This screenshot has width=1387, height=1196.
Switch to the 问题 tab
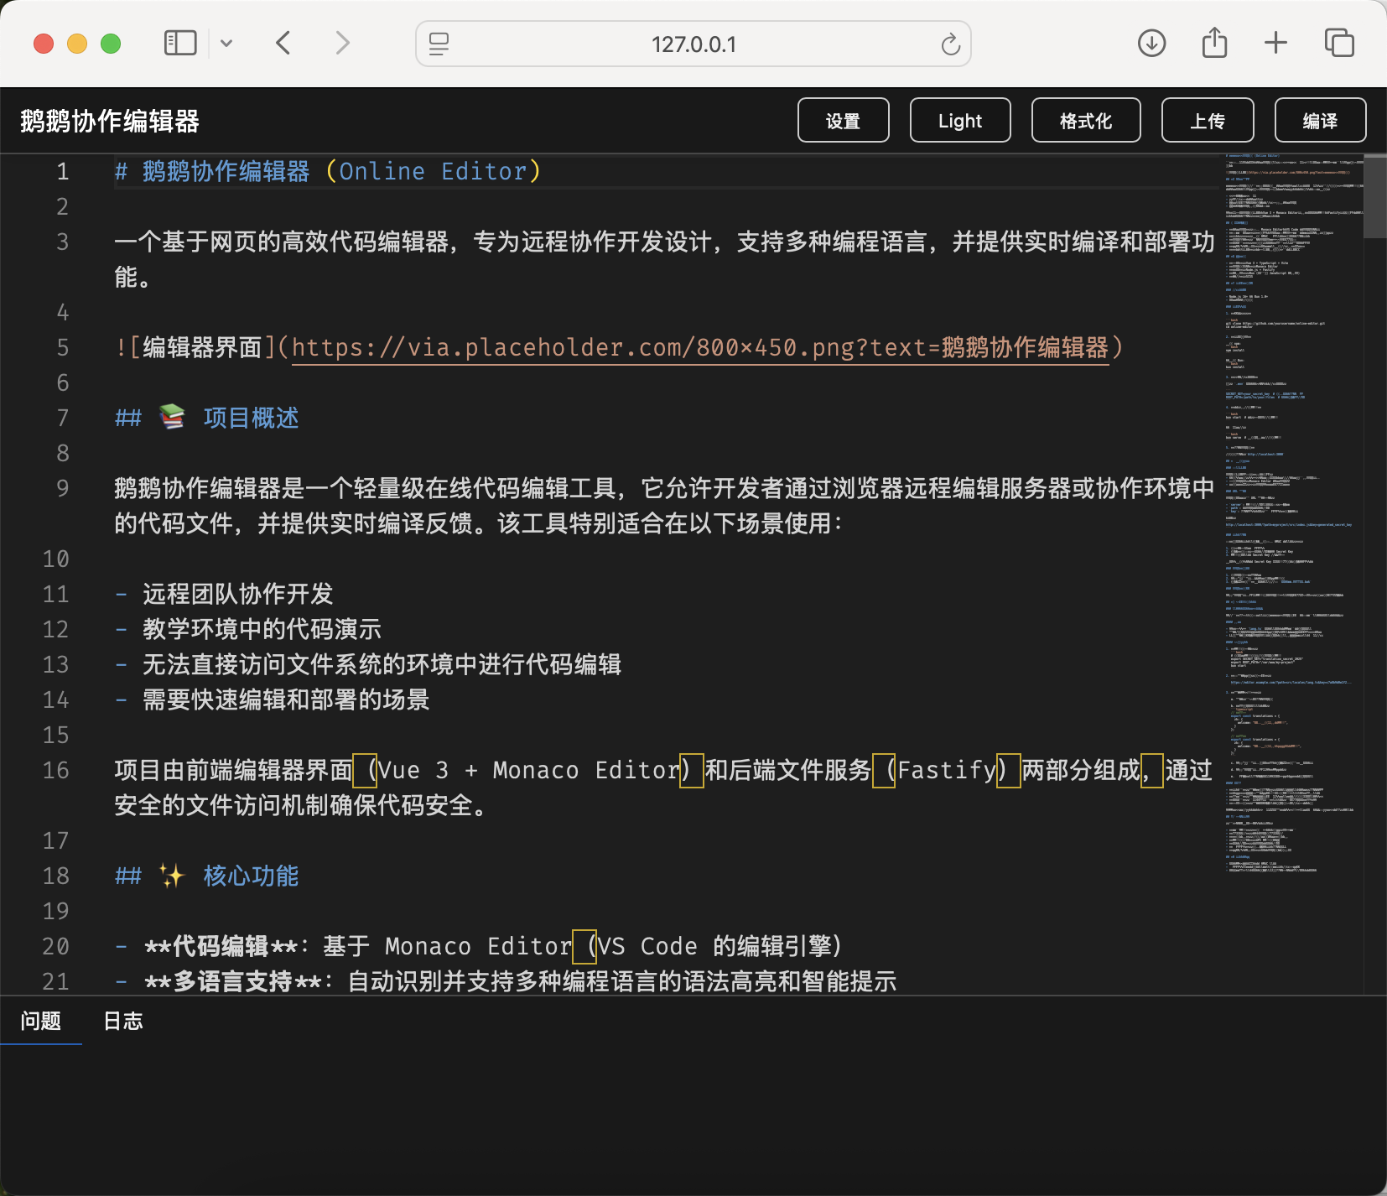tap(41, 1021)
